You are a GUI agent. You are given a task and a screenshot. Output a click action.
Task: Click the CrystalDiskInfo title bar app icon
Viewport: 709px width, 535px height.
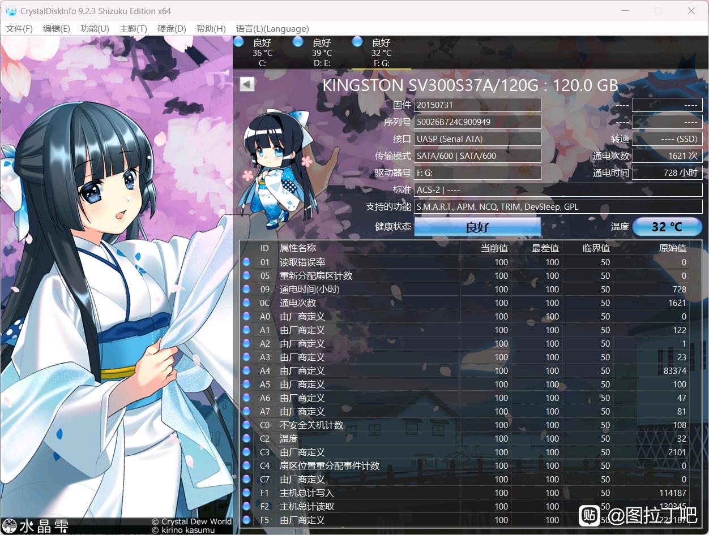pos(11,11)
